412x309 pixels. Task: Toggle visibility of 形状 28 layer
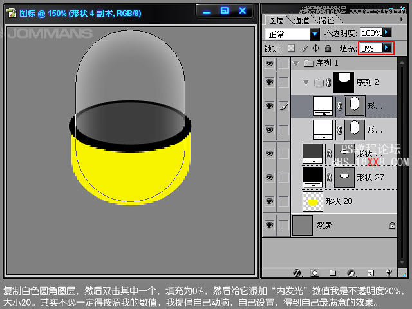coord(270,201)
